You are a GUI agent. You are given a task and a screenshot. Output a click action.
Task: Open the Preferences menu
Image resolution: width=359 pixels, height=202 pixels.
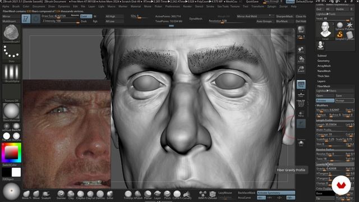pyautogui.click(x=172, y=6)
